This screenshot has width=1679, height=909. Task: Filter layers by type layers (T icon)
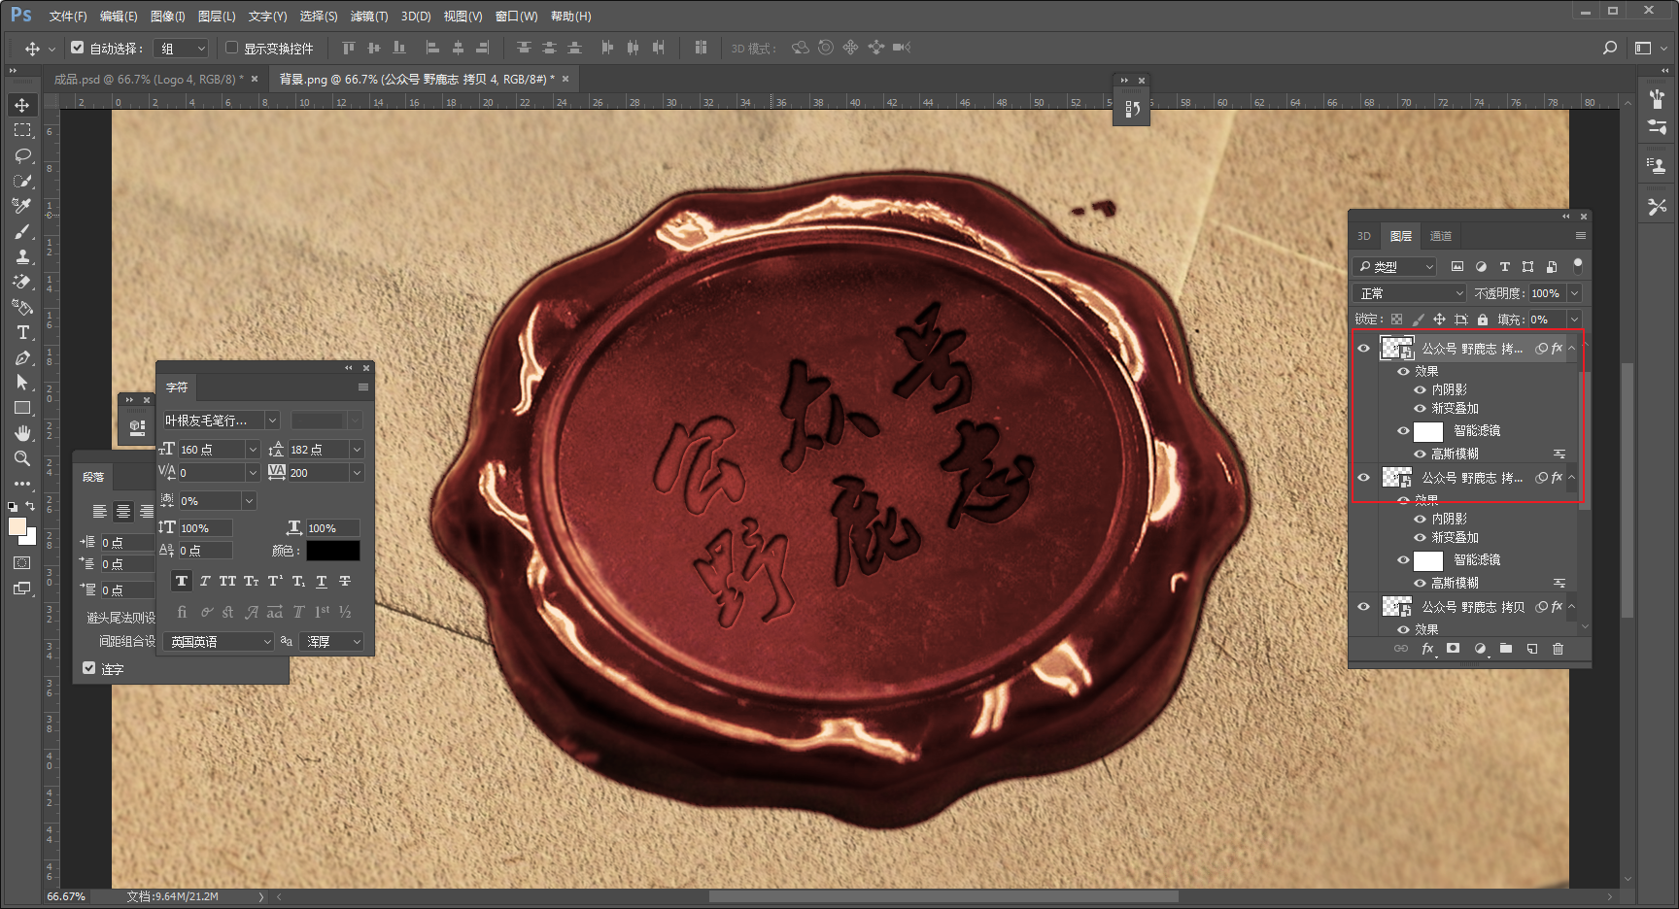point(1504,266)
